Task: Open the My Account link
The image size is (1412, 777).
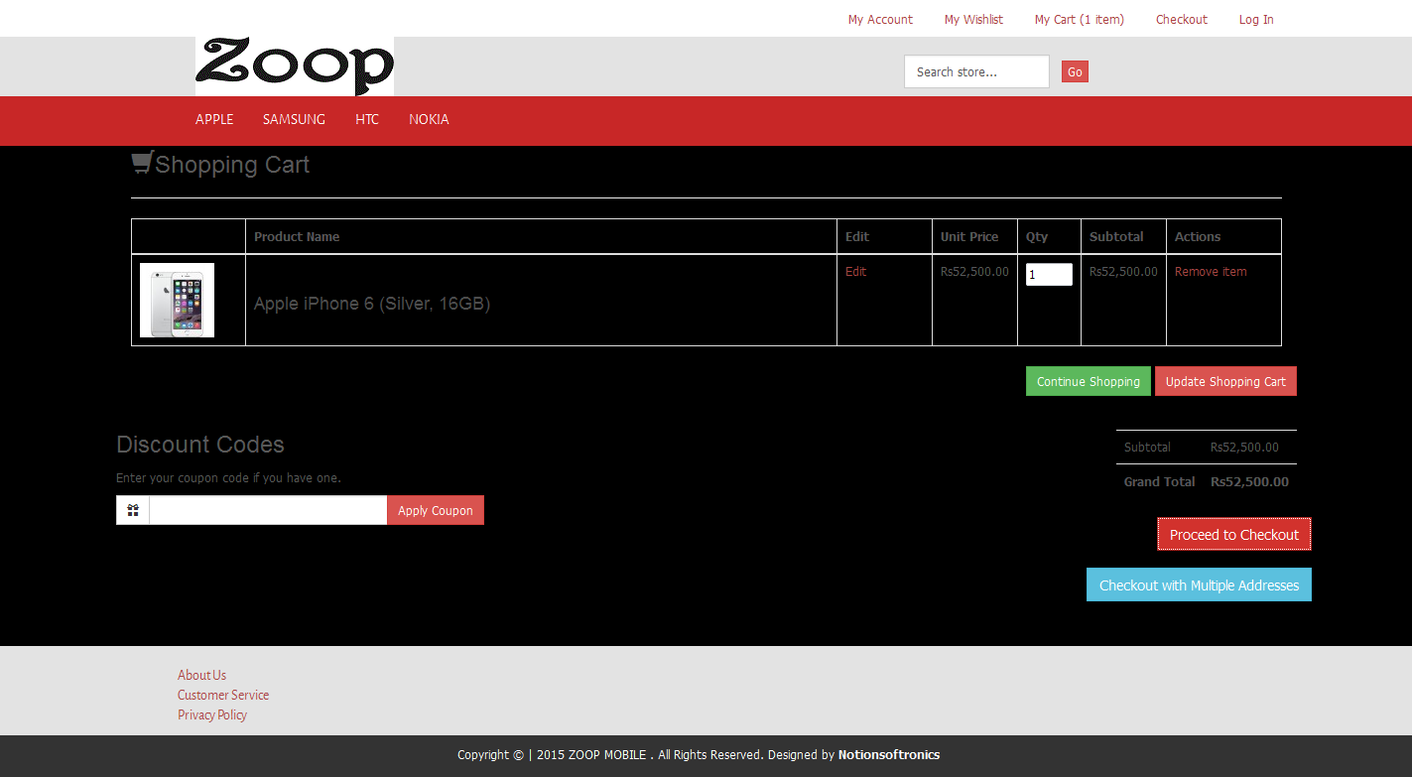Action: [x=880, y=19]
